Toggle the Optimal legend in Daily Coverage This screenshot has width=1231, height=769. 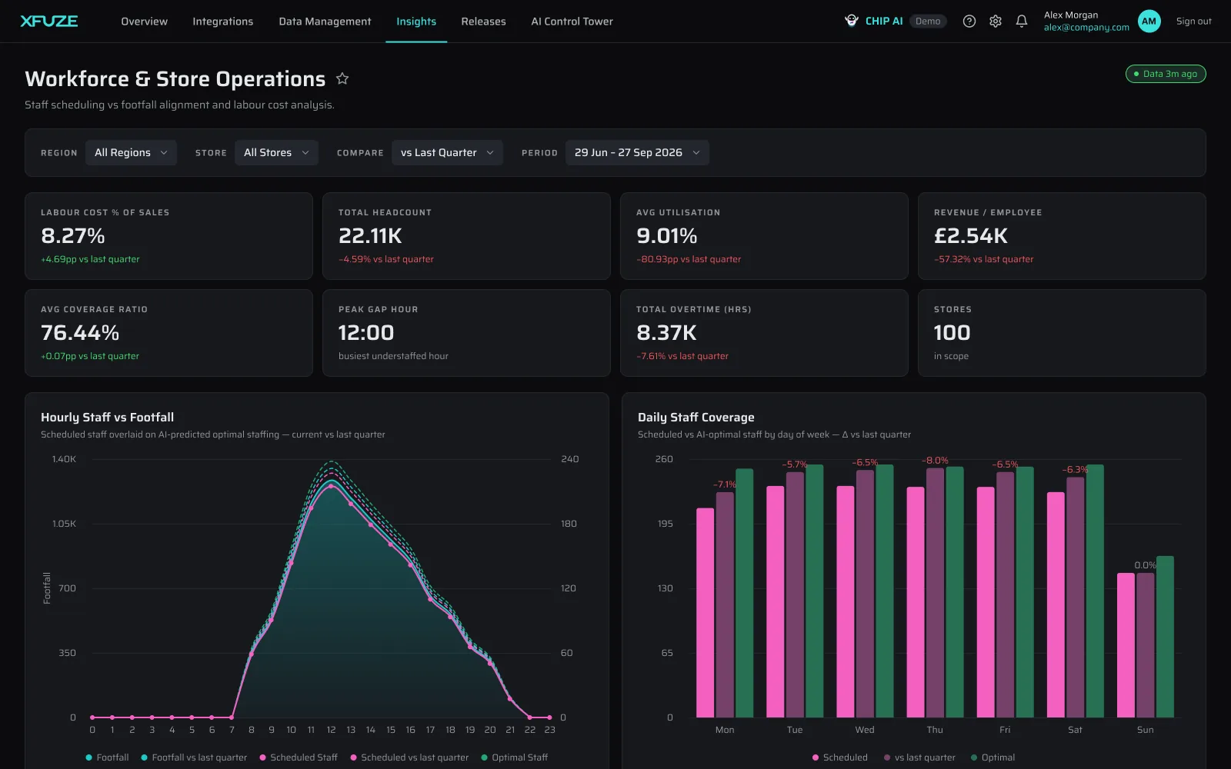(992, 757)
